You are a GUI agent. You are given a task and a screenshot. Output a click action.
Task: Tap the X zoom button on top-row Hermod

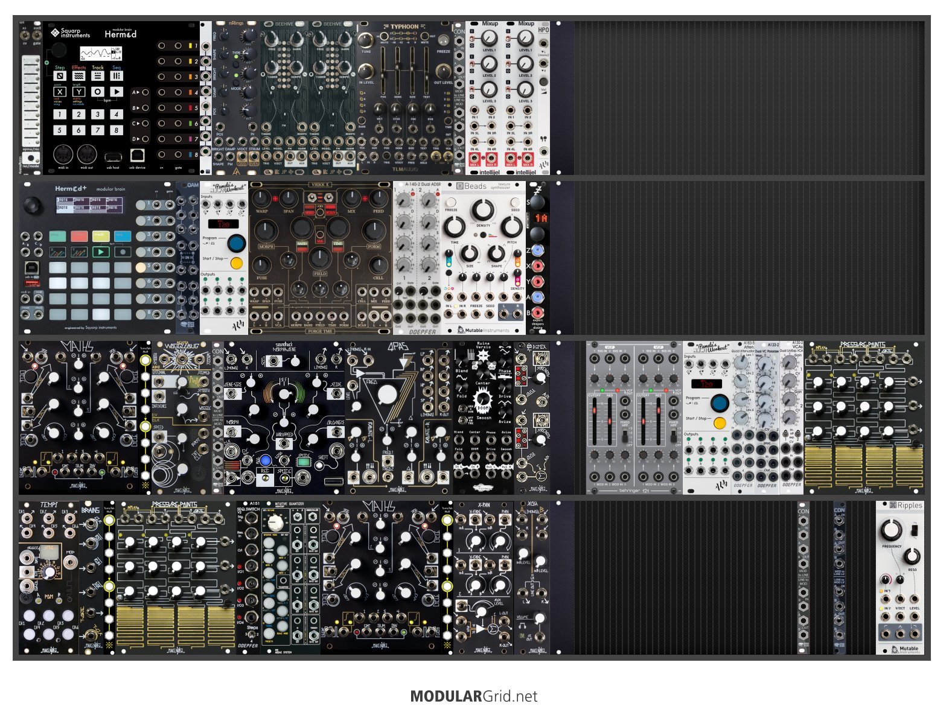[60, 92]
